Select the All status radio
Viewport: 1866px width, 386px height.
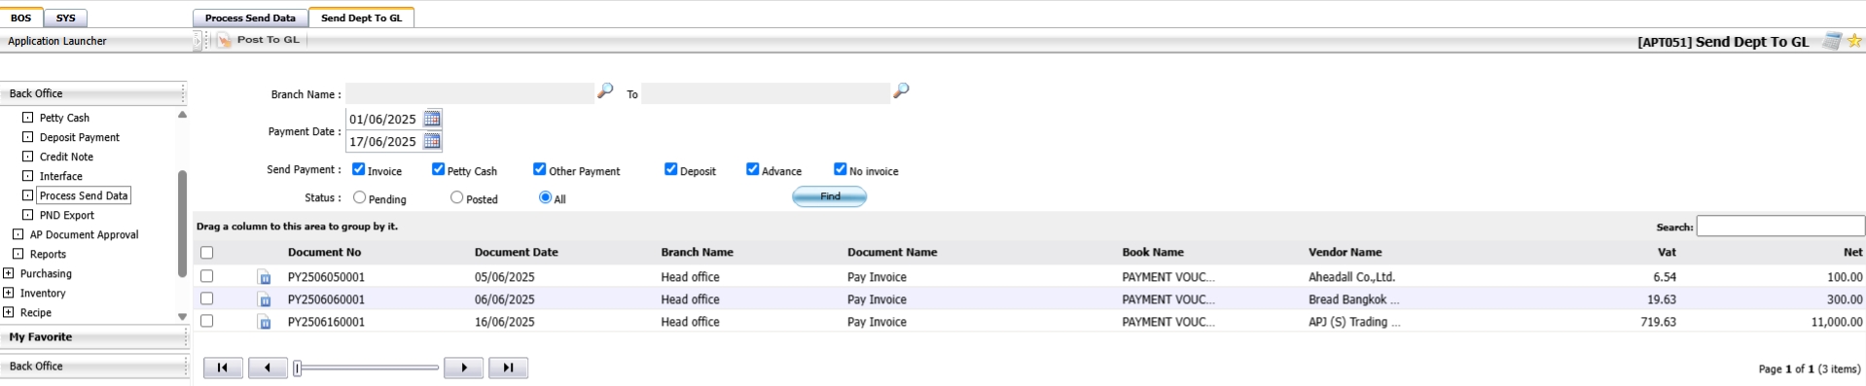pos(545,197)
